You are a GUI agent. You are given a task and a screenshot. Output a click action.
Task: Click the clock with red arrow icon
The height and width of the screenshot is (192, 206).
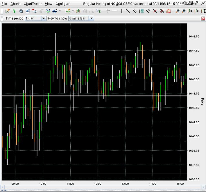34,11
